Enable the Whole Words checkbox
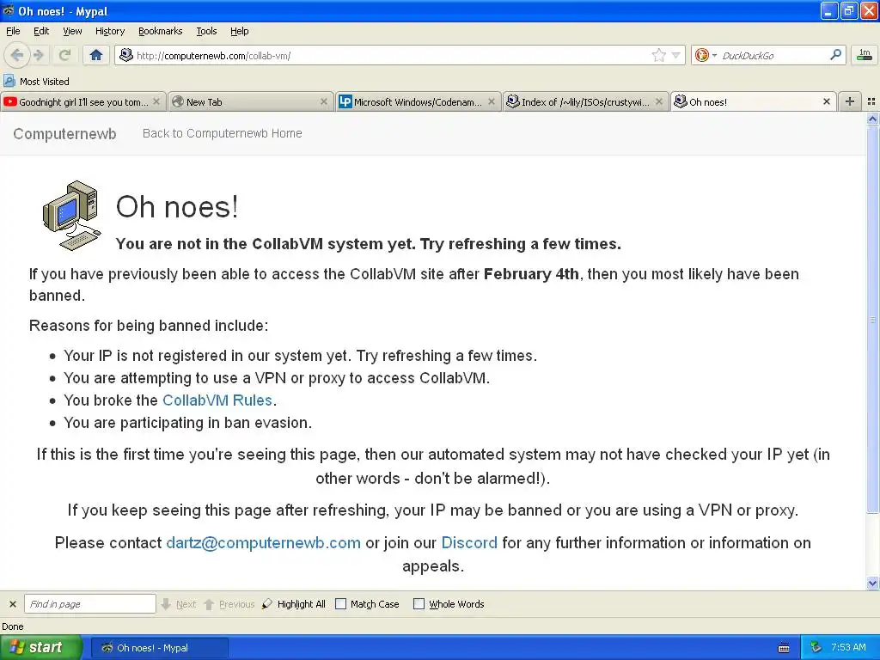Image resolution: width=880 pixels, height=660 pixels. tap(419, 604)
